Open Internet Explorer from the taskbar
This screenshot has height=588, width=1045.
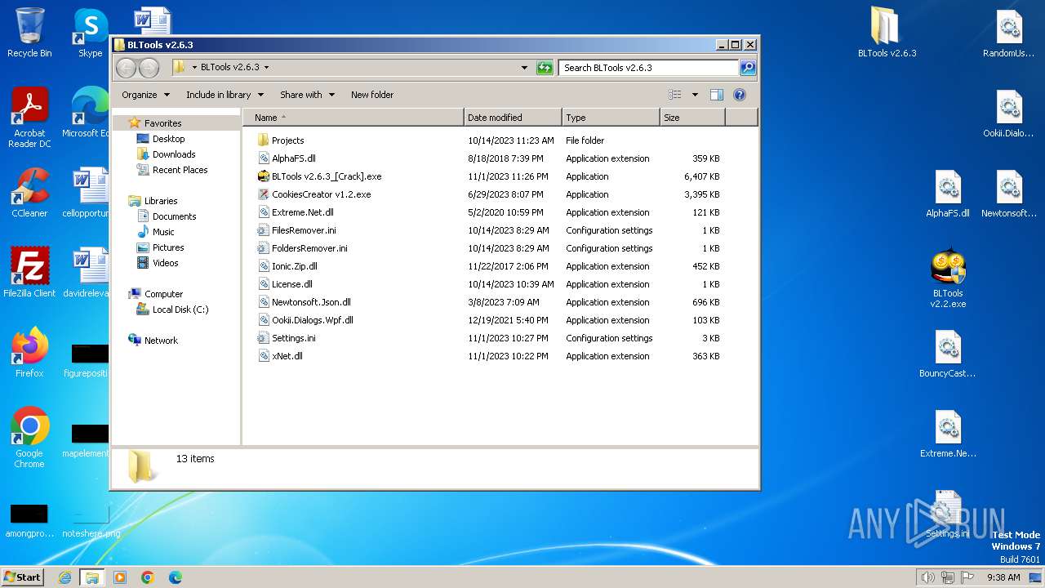[x=64, y=577]
